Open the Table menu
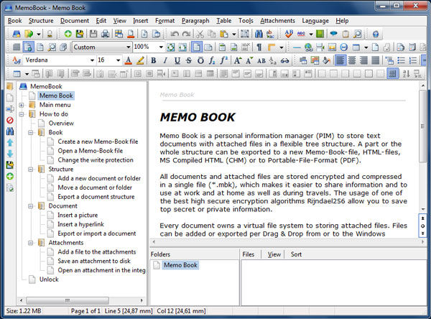The width and height of the screenshot is (431, 319). [x=223, y=21]
